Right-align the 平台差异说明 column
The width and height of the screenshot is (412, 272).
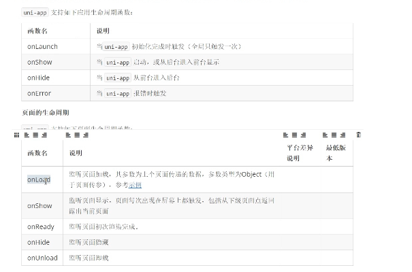pyautogui.click(x=304, y=135)
